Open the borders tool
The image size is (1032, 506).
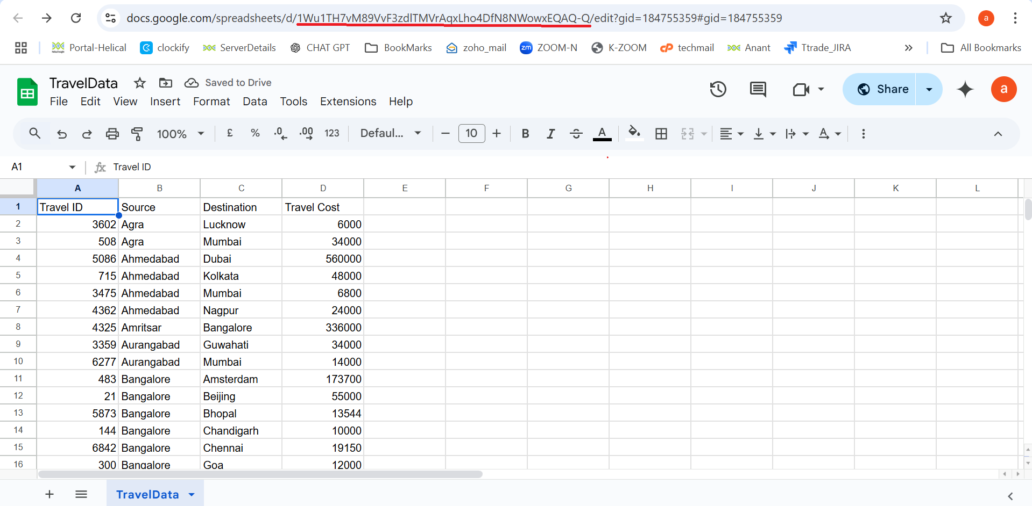[x=661, y=133]
